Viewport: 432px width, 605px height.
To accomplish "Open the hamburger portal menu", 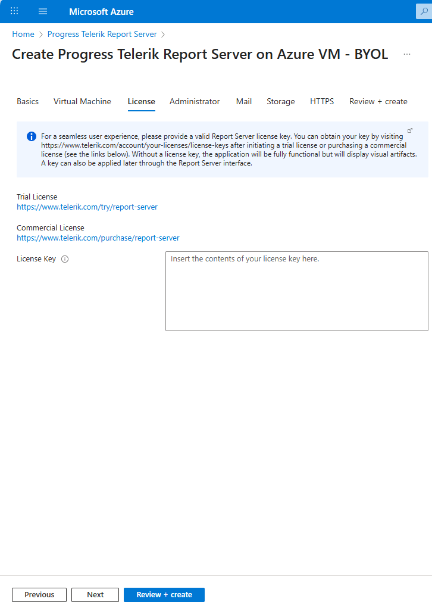I will tap(43, 11).
